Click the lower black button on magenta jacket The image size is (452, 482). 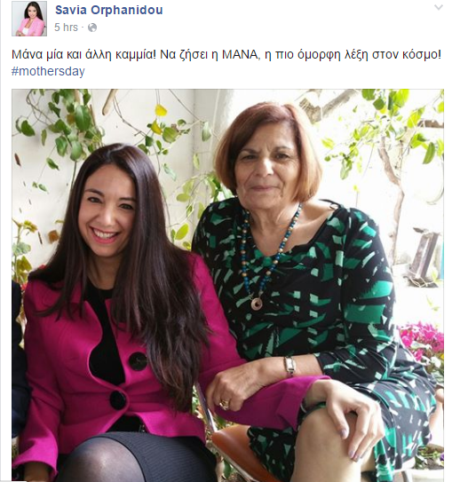(x=118, y=399)
